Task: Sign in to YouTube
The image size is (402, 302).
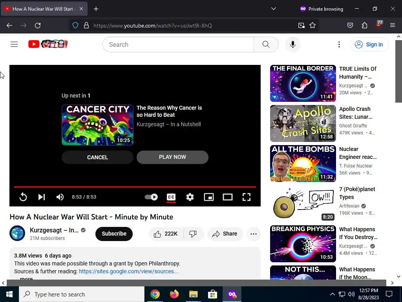Action: [369, 44]
